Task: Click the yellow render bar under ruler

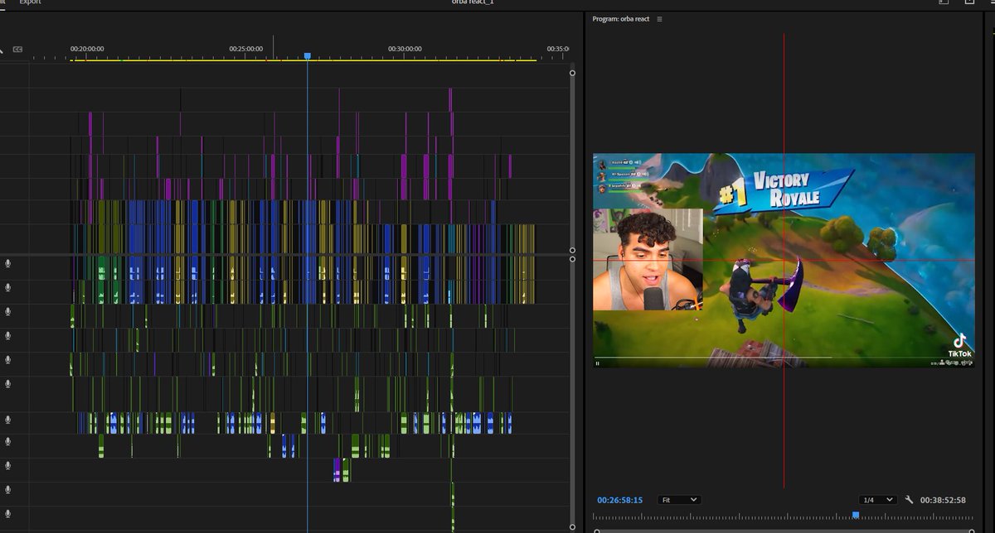Action: pyautogui.click(x=303, y=60)
